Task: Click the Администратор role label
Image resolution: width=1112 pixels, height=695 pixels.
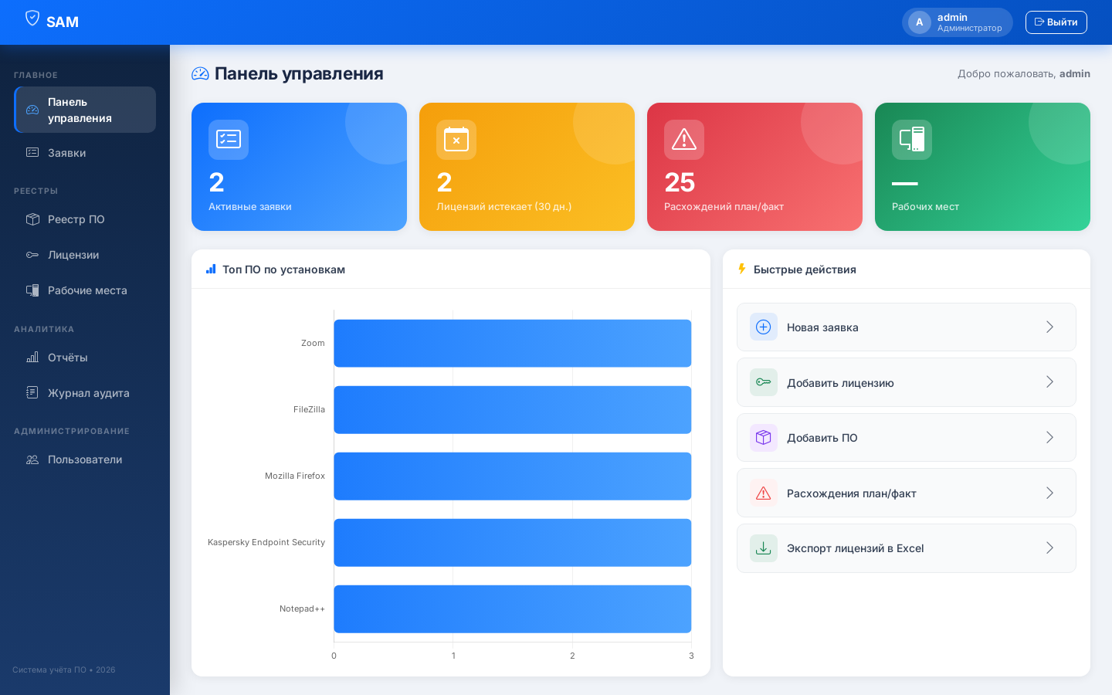Action: 969,29
